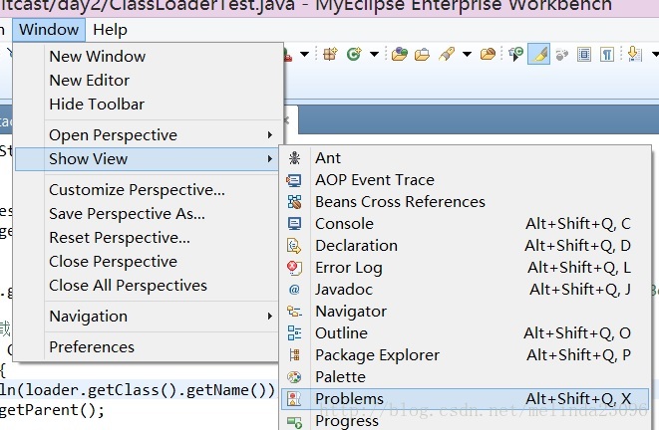659x430 pixels.
Task: Click the Next Annotation arrow icon
Action: click(634, 54)
